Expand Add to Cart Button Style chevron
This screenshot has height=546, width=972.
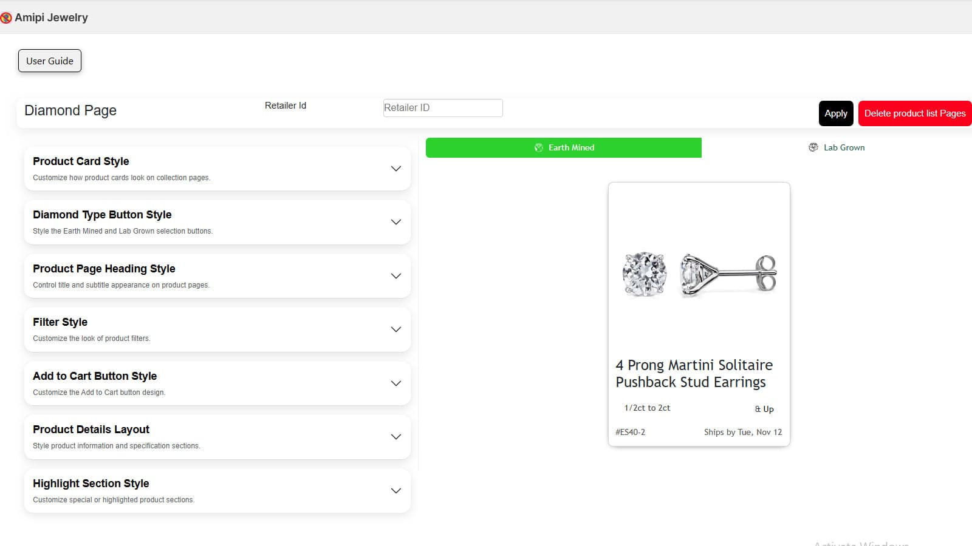[396, 383]
